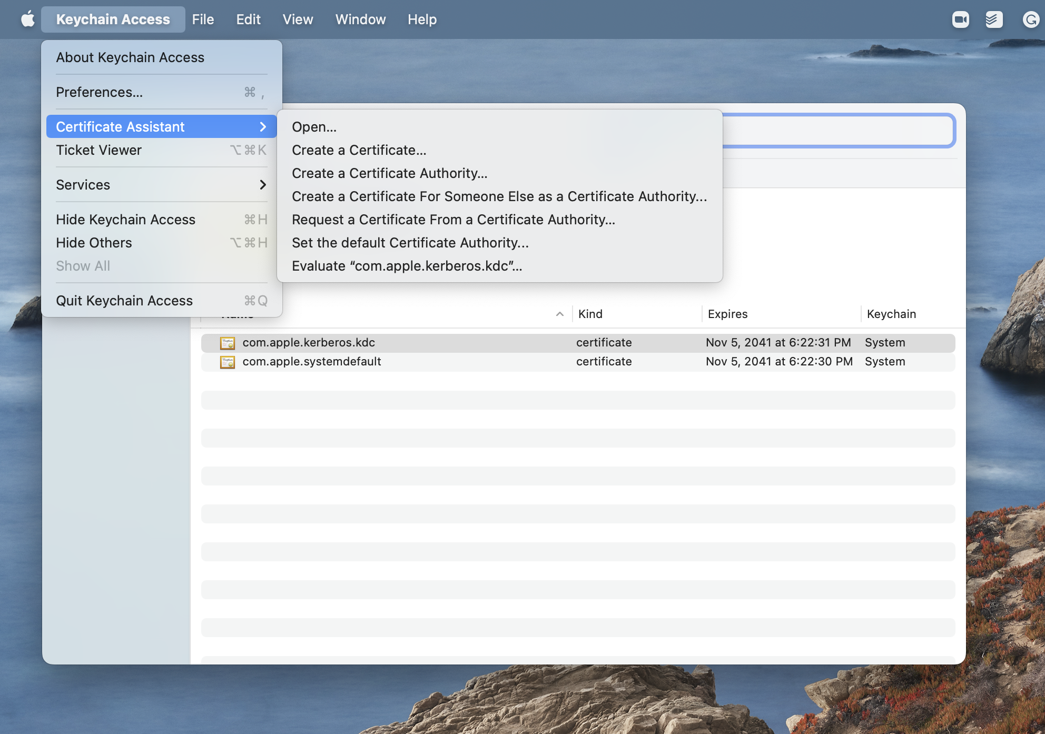Click the Apple logo menu icon

(28, 19)
